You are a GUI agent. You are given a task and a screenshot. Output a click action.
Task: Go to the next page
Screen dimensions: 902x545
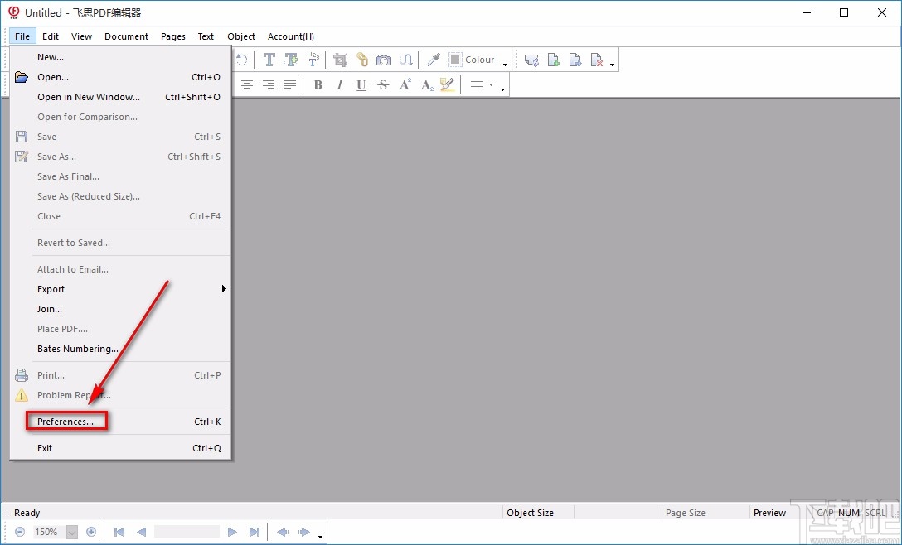pyautogui.click(x=232, y=532)
